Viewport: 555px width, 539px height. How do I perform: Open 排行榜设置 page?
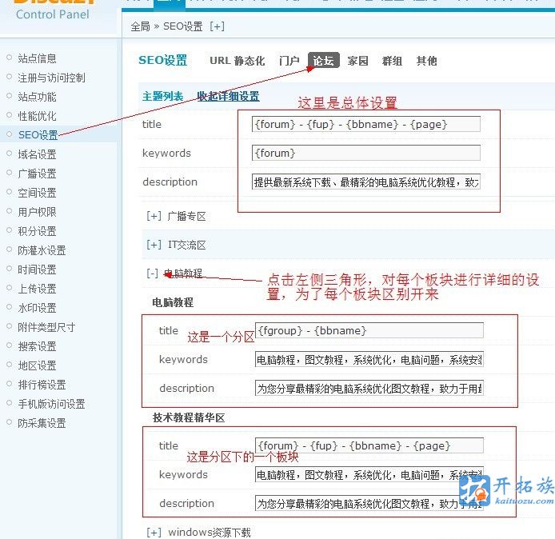click(42, 385)
